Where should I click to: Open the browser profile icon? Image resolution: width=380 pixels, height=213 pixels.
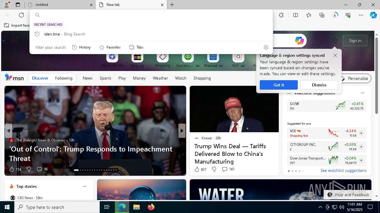[7, 5]
